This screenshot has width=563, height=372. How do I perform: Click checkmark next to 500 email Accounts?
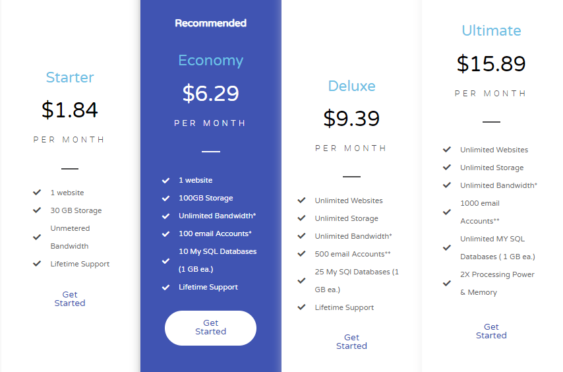click(302, 253)
